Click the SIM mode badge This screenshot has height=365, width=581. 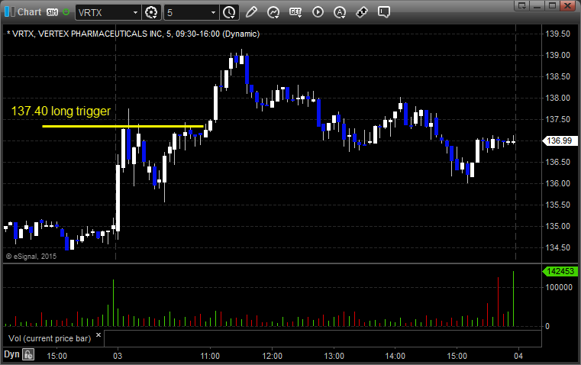click(x=52, y=12)
